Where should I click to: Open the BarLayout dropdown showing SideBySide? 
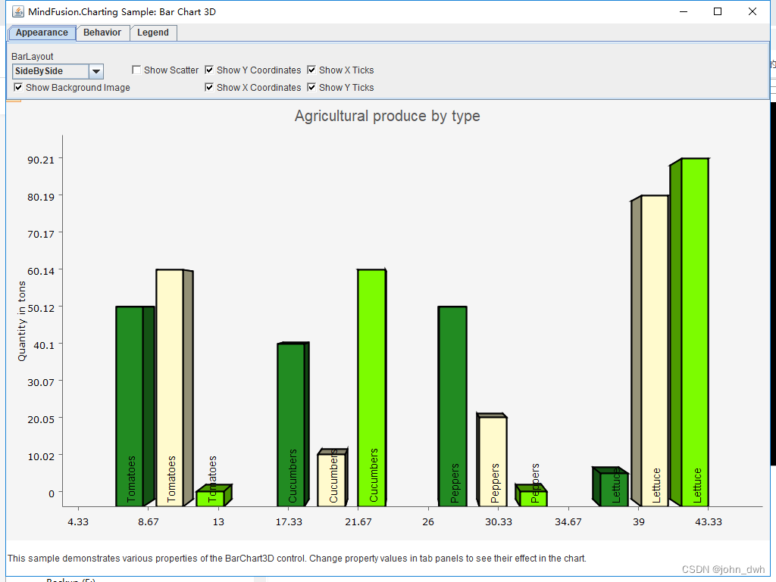95,71
